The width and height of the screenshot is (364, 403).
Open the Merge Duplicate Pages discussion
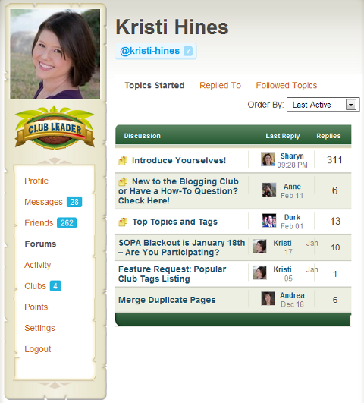tap(167, 300)
